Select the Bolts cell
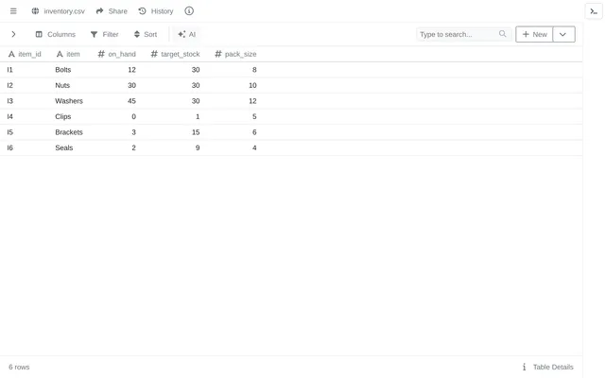Viewport: 605px width, 378px height. click(x=63, y=70)
